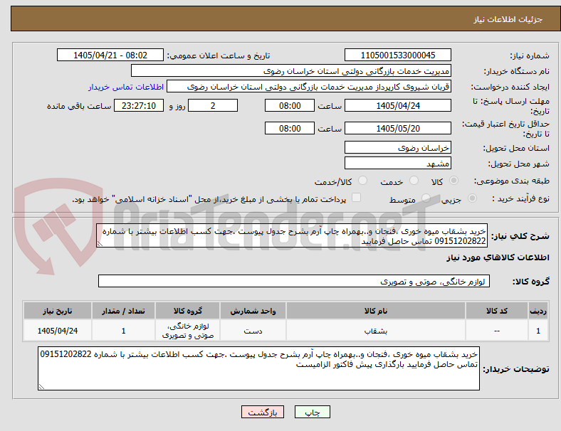Image resolution: width=561 pixels, height=431 pixels.
Task: Click the چاپ (print) button
Action: click(x=312, y=412)
